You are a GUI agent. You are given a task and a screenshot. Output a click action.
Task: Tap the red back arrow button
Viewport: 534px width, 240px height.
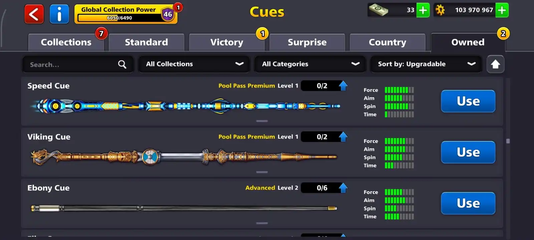(34, 14)
